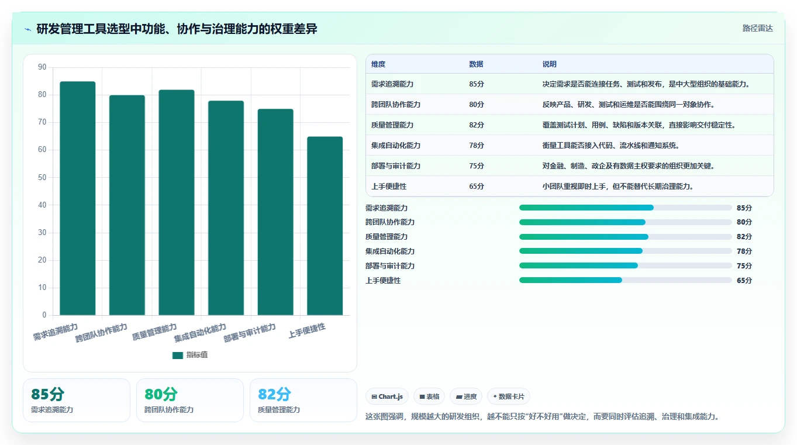Click the lightning icon beside the title
The width and height of the screenshot is (797, 445).
[x=28, y=29]
